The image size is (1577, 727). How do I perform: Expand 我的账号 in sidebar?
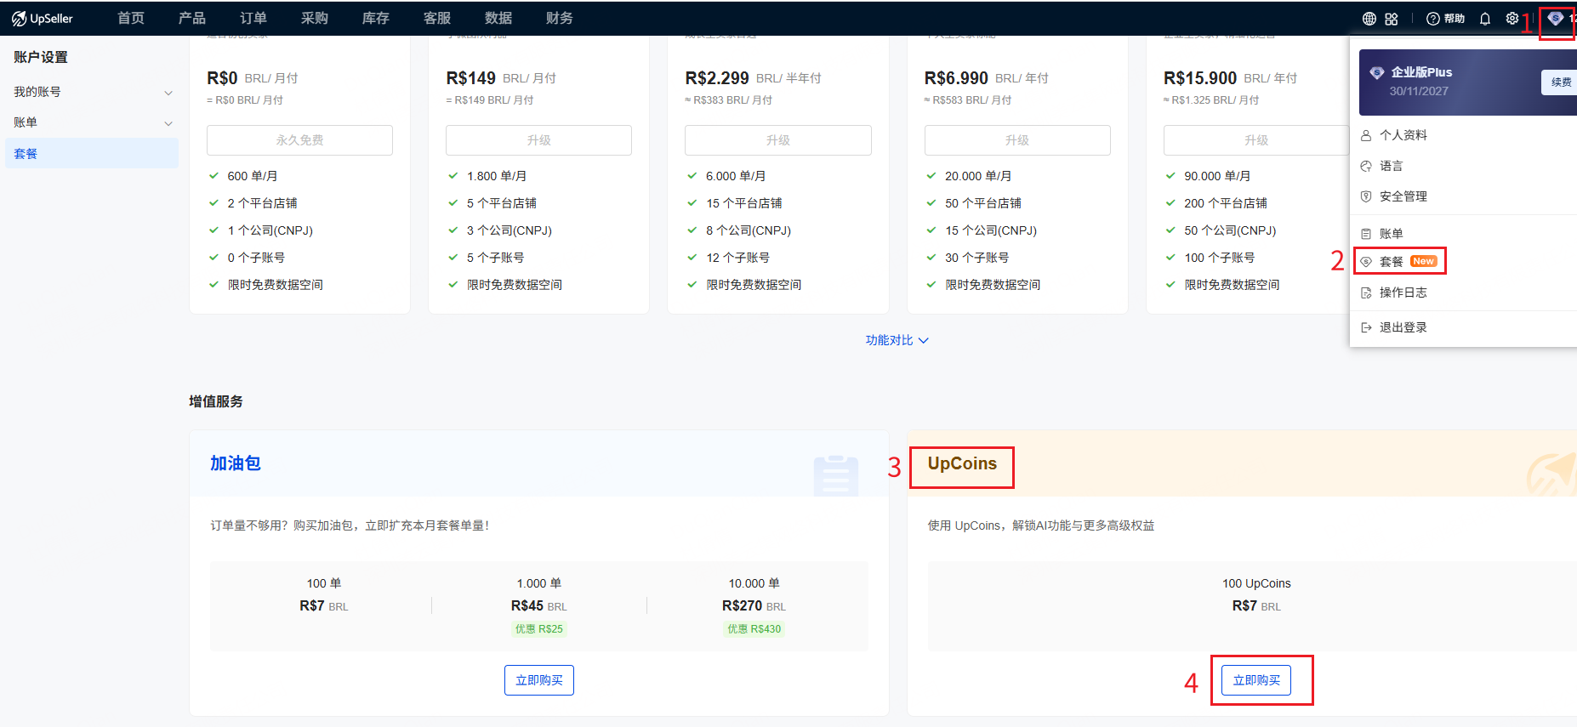(x=92, y=92)
